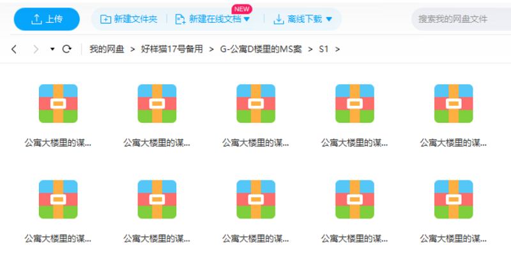Open 好样猫17号备用 breadcrumb folder

172,49
